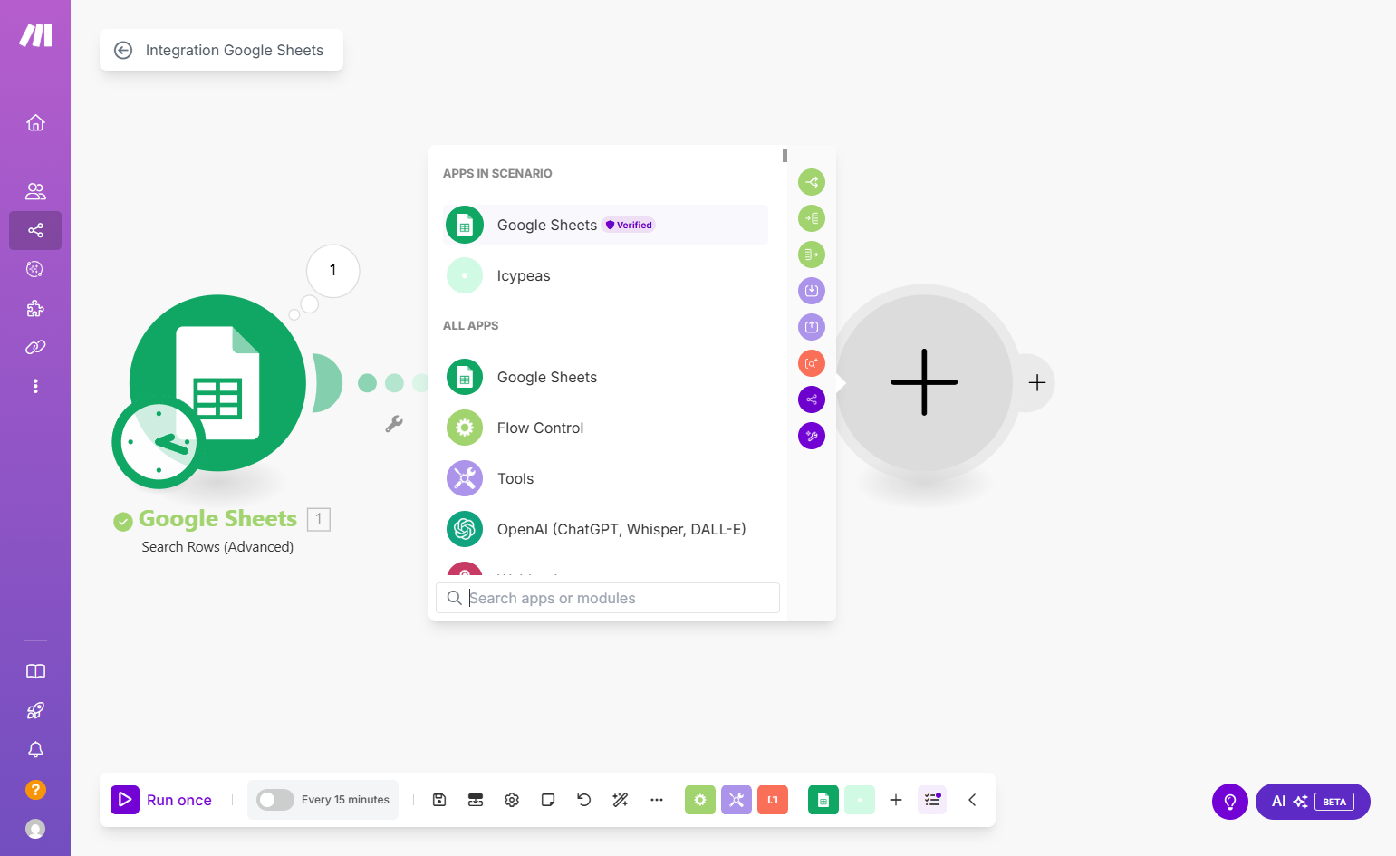Open the Team people icon in the sidebar

(x=35, y=191)
